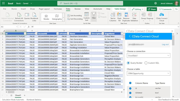
Task: Click the Calculation Mode status entry
Action: pyautogui.click(x=13, y=100)
